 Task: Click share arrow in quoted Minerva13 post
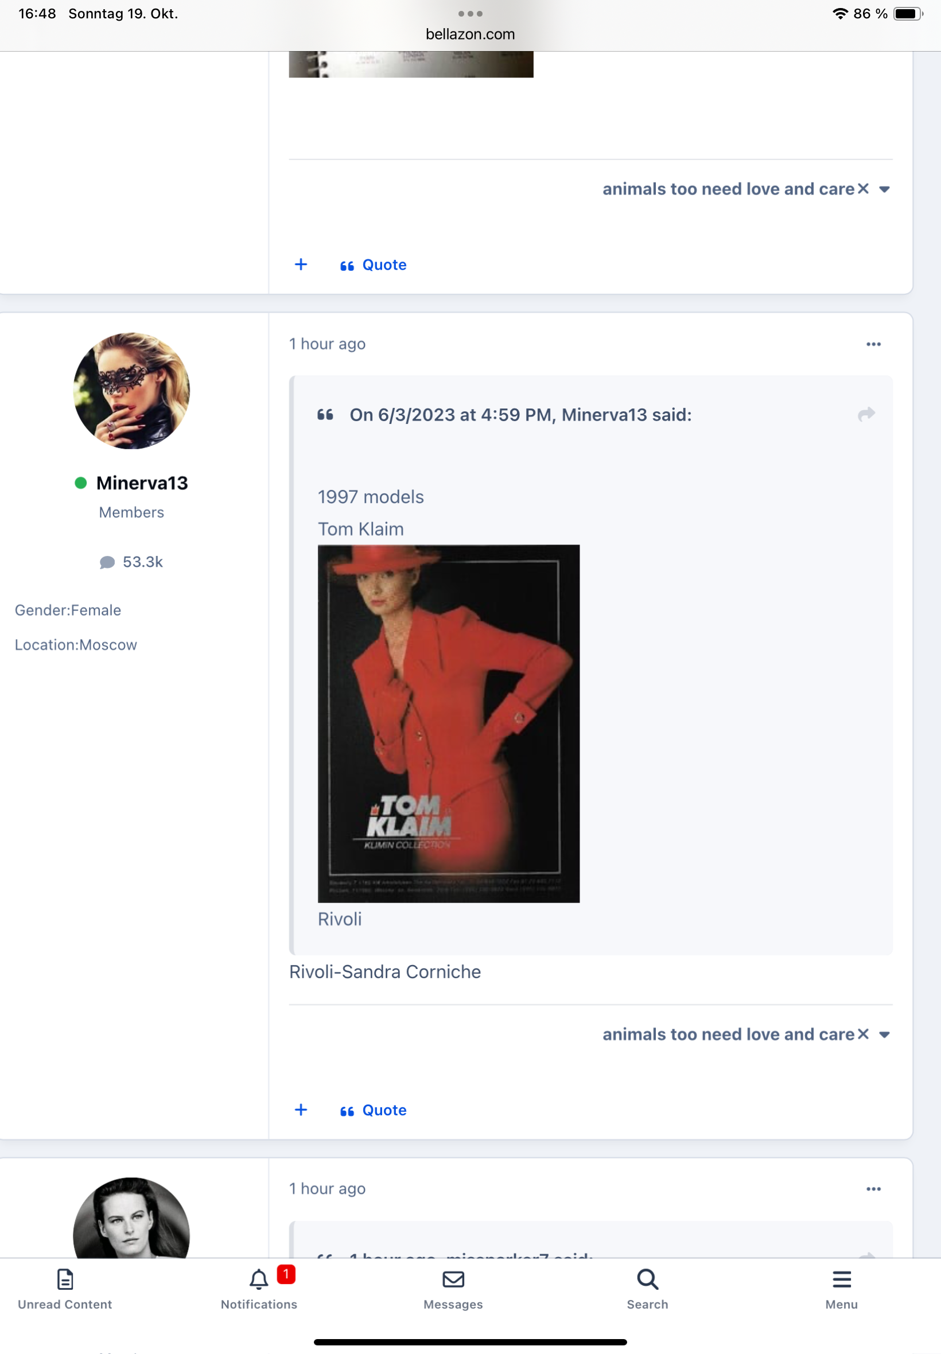coord(865,414)
